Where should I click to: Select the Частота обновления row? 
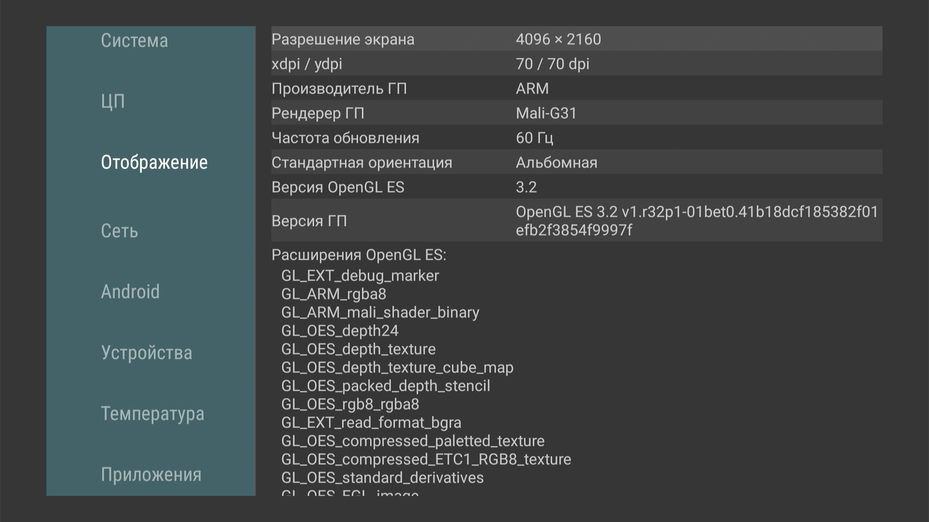(576, 138)
